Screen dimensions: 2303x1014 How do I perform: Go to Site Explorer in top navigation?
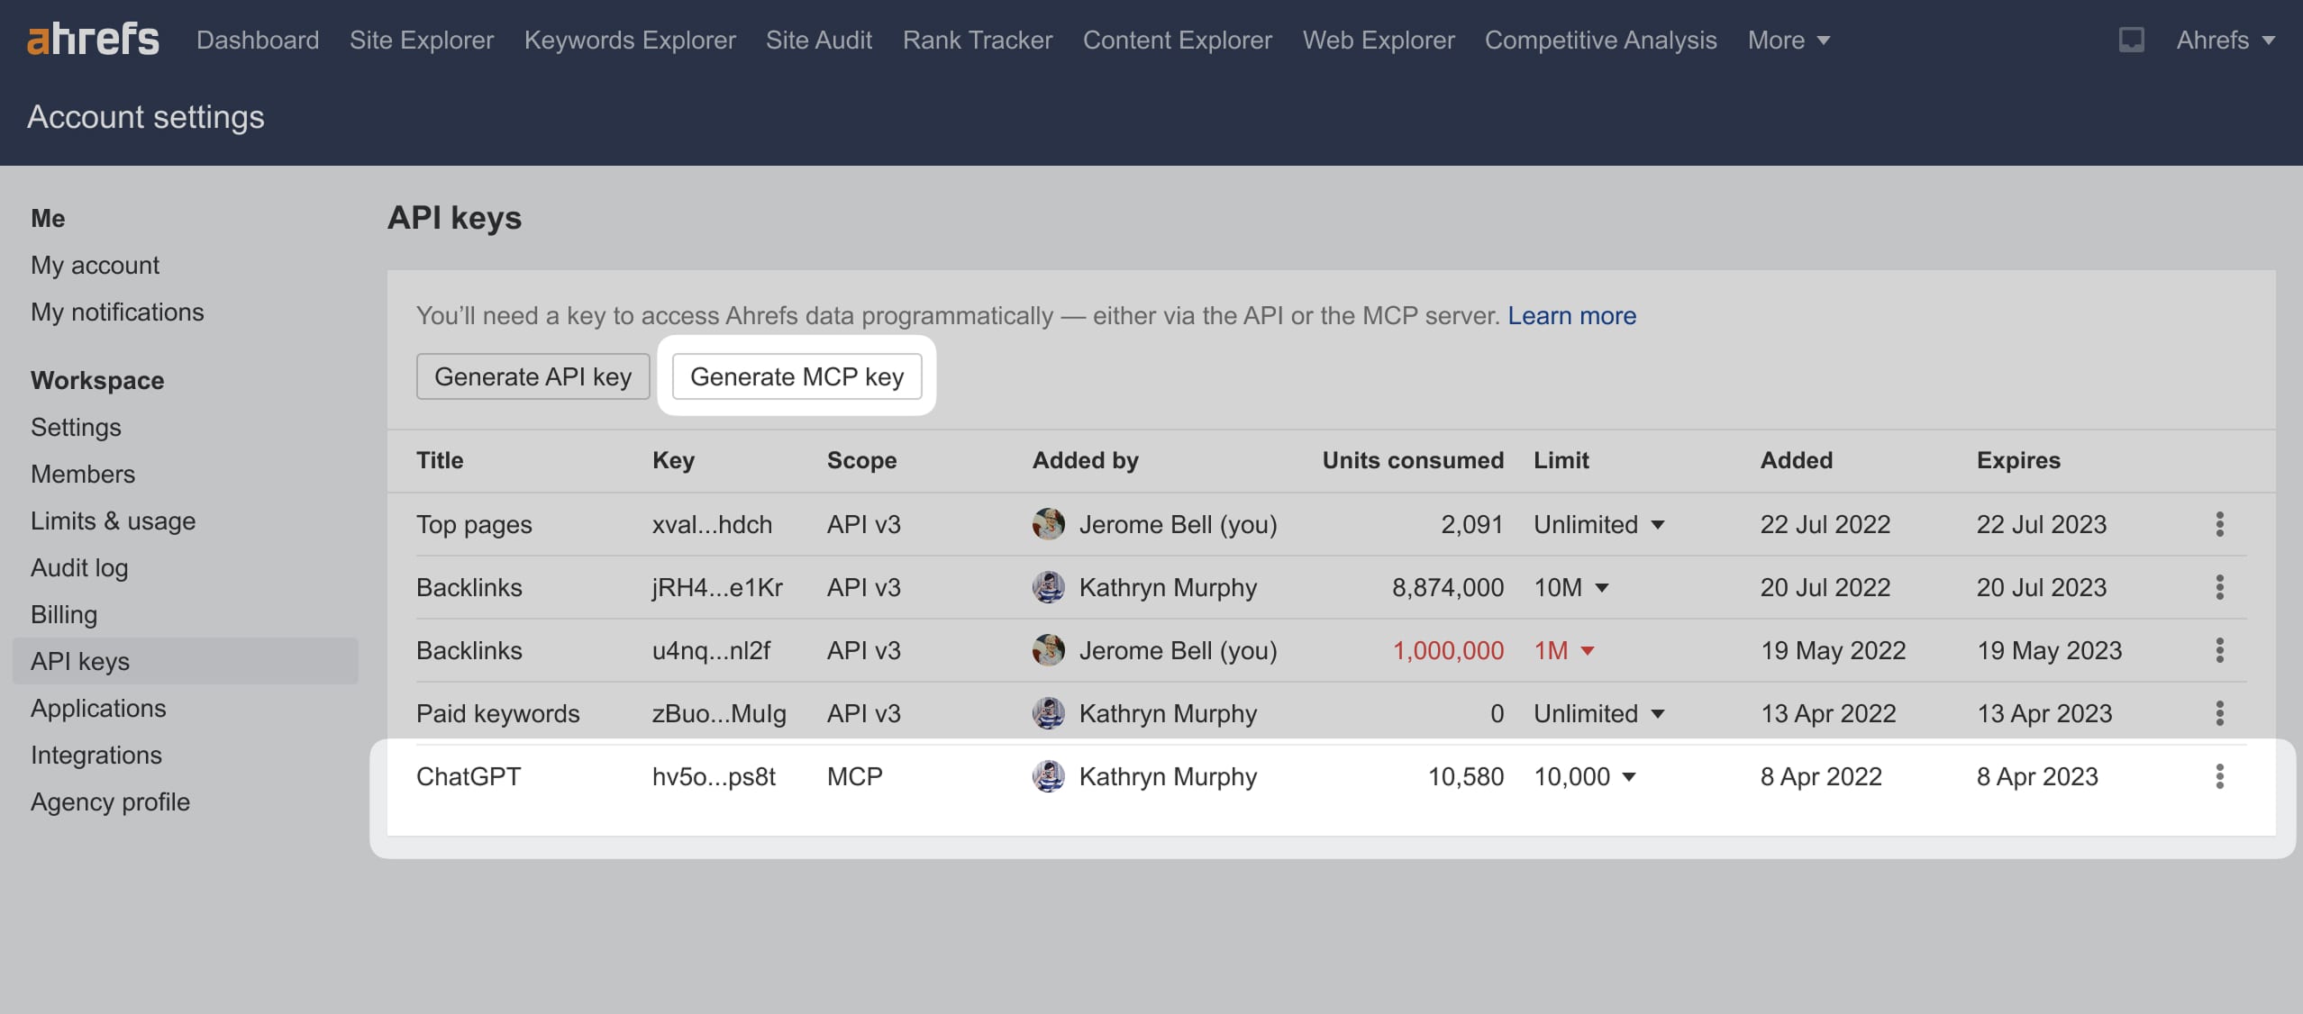pos(421,40)
